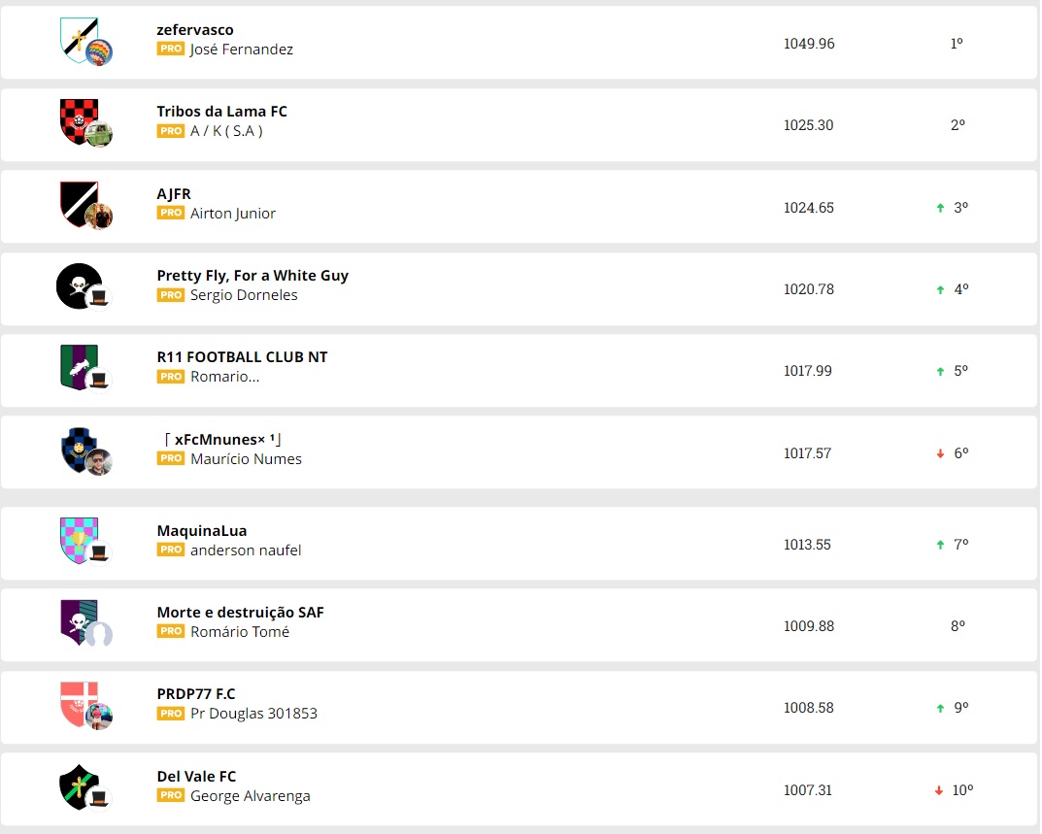The image size is (1042, 834).
Task: Click the xFcMnunes blue checkered crest
Action: coord(76,448)
